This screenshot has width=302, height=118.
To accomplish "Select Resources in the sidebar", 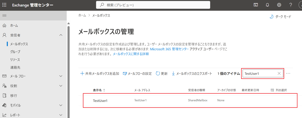I will pyautogui.click(x=15, y=60).
